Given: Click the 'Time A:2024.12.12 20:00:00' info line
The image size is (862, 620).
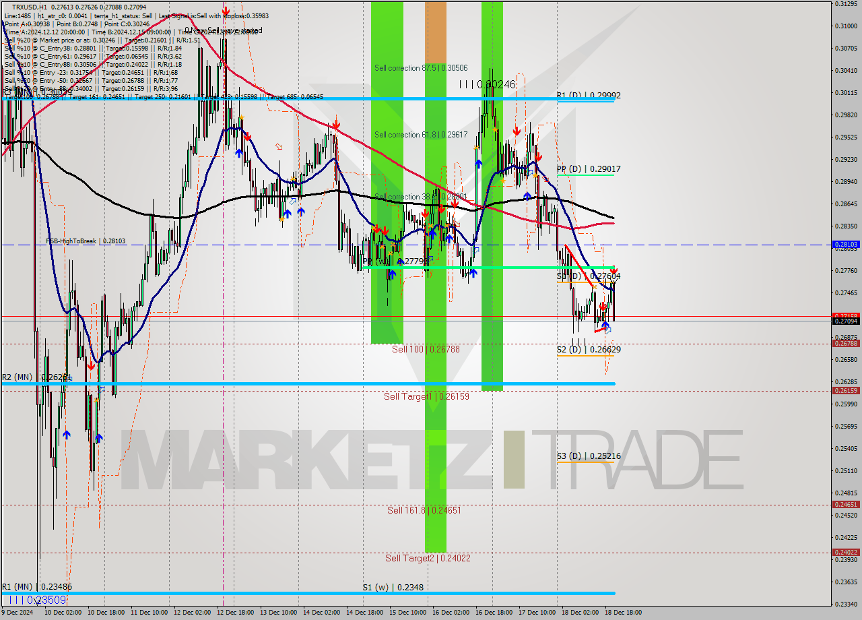Looking at the screenshot, I should click(131, 32).
